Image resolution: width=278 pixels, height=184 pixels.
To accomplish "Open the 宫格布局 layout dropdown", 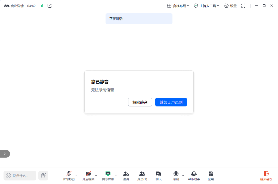I will click(178, 6).
